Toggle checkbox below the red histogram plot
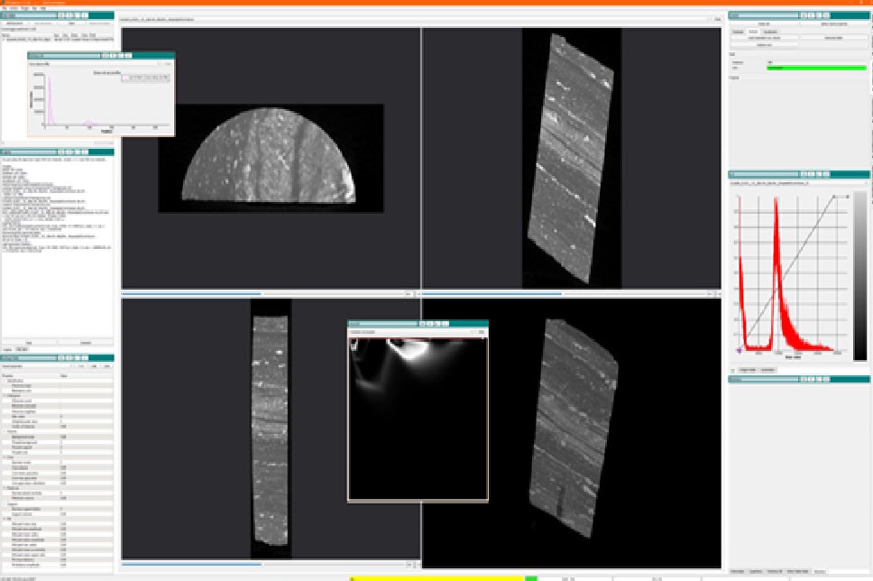873x581 pixels. (732, 370)
